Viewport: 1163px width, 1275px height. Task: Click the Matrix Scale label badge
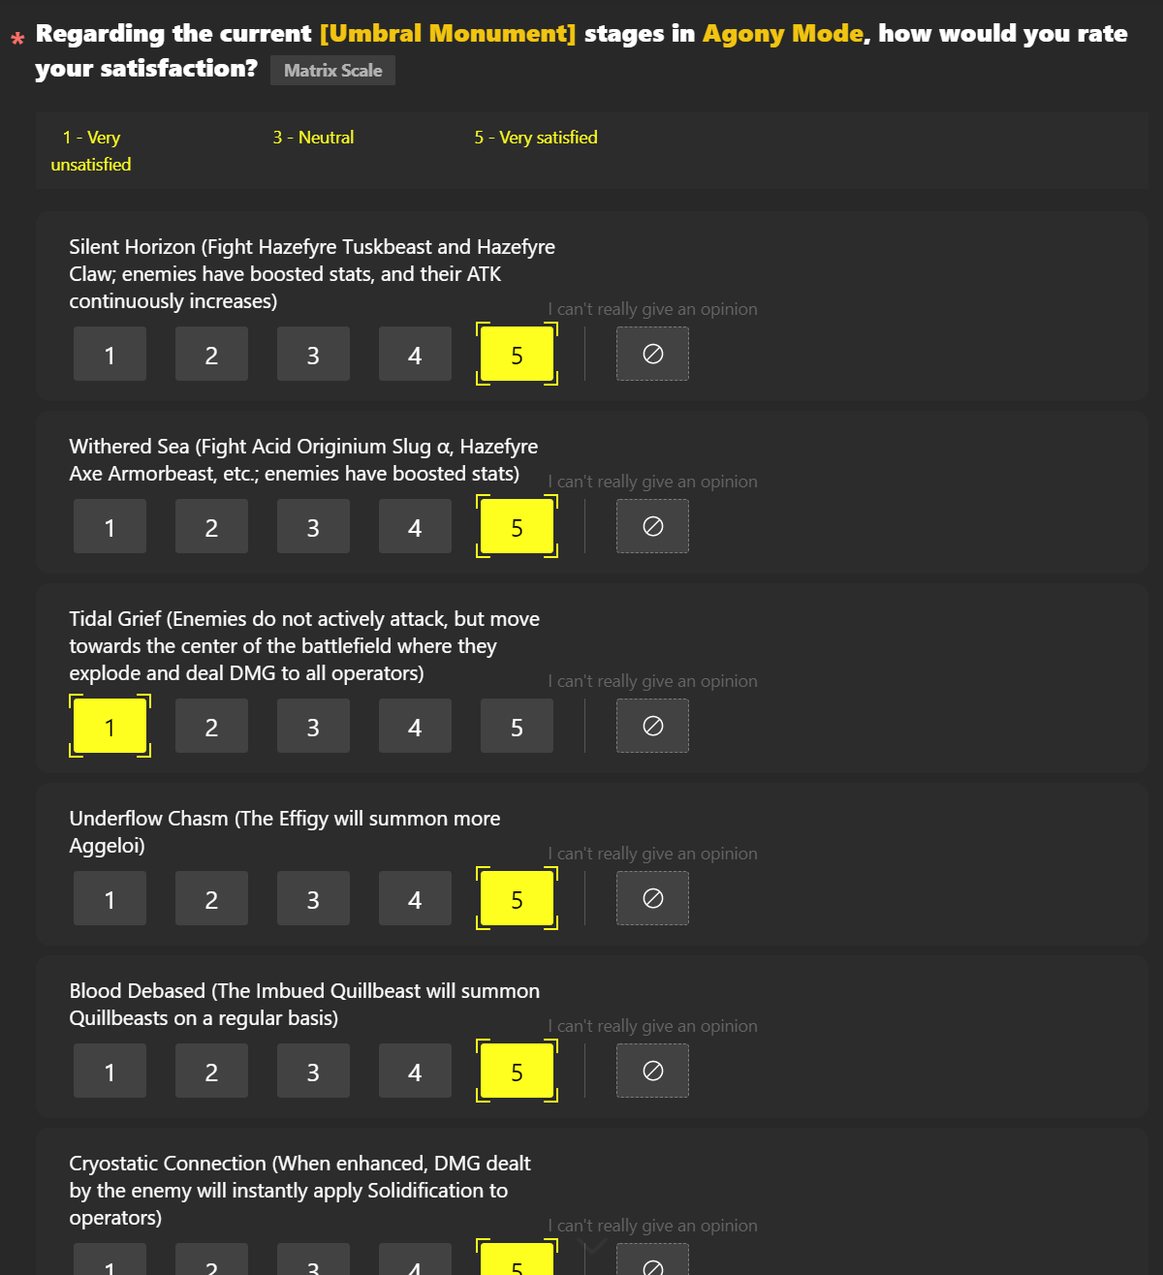(332, 70)
